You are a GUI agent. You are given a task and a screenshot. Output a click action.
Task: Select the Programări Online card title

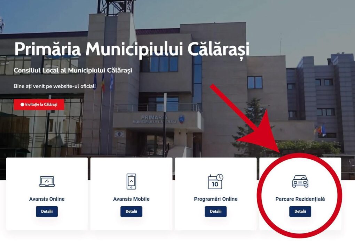pos(215,199)
